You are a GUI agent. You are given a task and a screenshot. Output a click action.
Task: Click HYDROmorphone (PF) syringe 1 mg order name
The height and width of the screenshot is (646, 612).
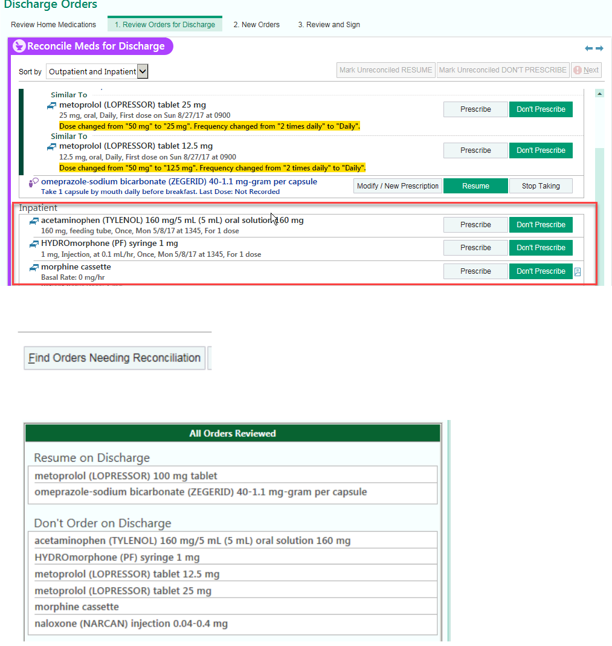pyautogui.click(x=109, y=244)
